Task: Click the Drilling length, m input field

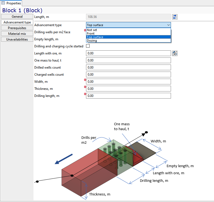Action: (x=129, y=96)
